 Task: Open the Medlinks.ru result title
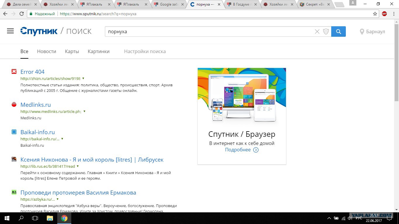(36, 105)
